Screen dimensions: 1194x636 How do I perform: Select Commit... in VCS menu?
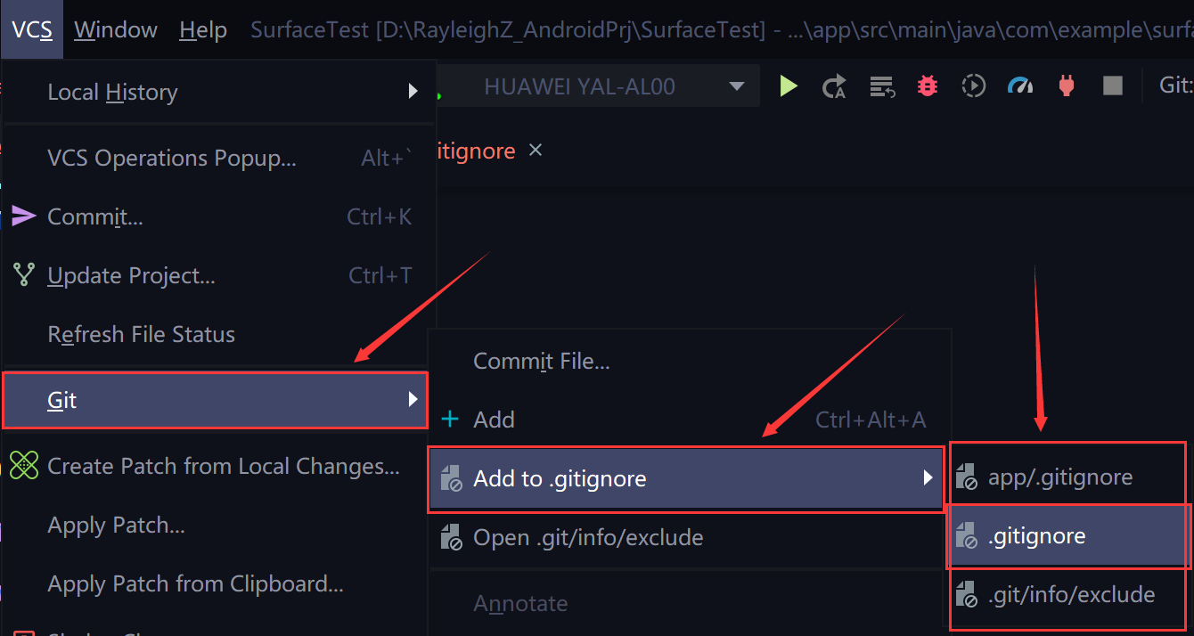pos(95,216)
